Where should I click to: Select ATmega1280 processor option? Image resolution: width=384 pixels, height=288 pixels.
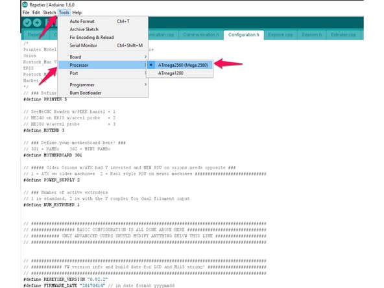tap(180, 73)
